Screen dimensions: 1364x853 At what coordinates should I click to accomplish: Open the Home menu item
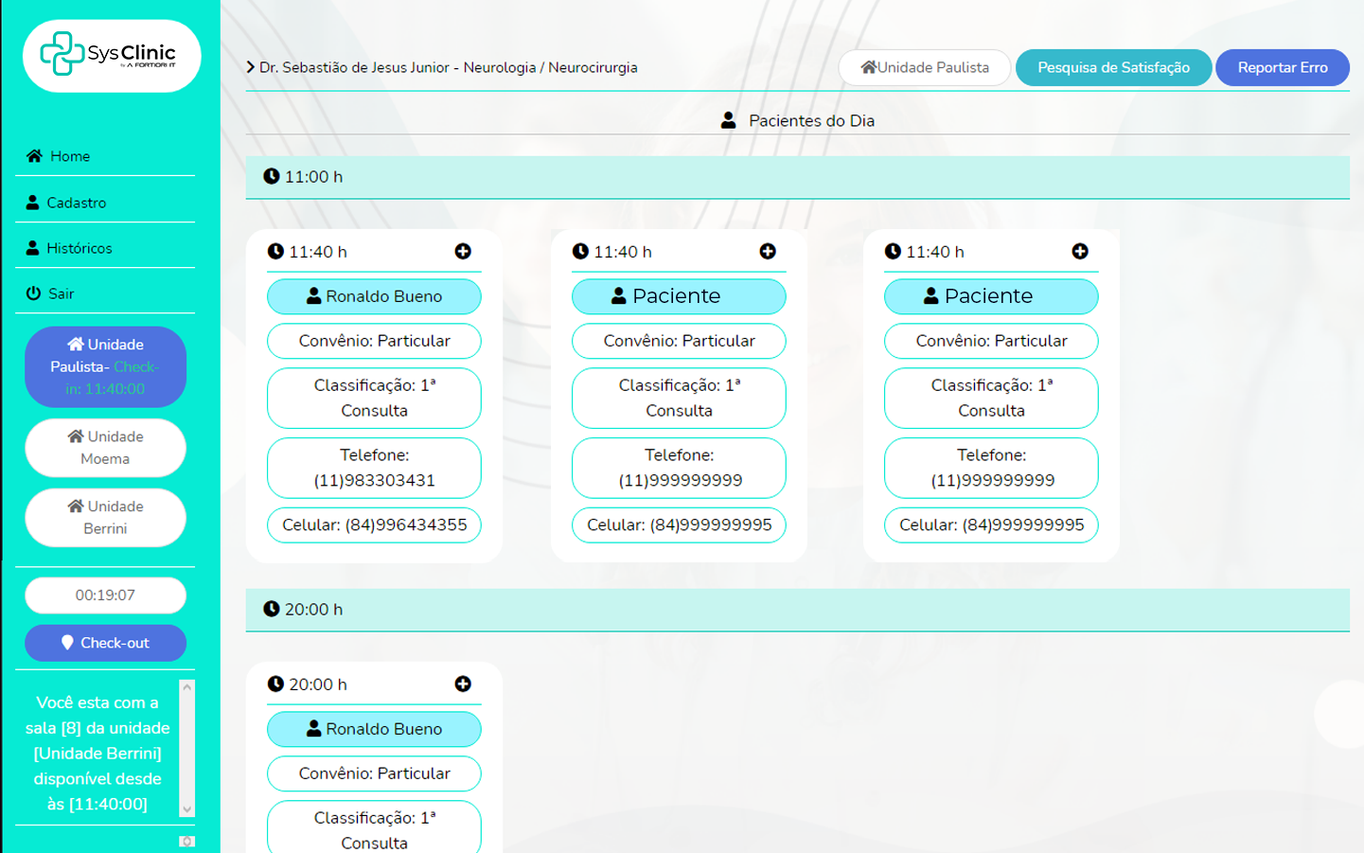click(59, 156)
